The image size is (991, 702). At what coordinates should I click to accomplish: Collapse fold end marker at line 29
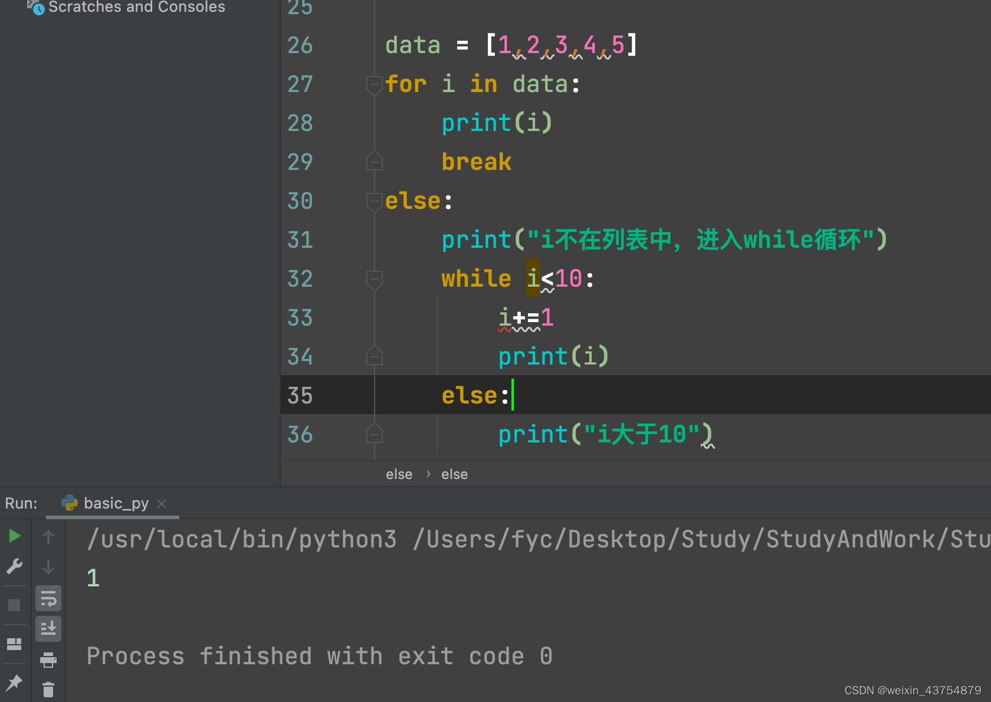(374, 161)
